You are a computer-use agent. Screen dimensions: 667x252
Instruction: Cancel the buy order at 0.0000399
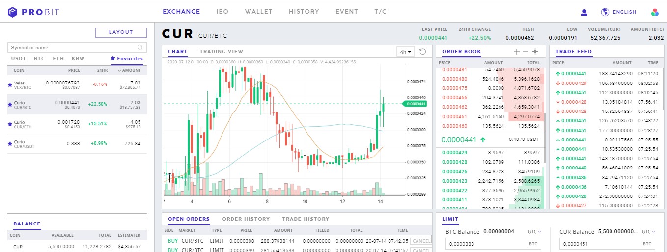(x=422, y=250)
